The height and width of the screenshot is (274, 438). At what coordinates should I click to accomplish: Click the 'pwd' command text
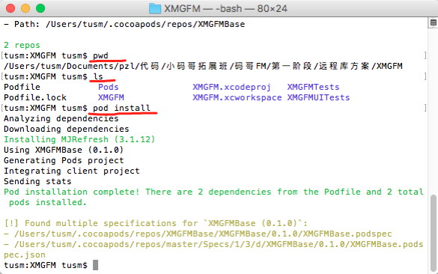pyautogui.click(x=100, y=55)
